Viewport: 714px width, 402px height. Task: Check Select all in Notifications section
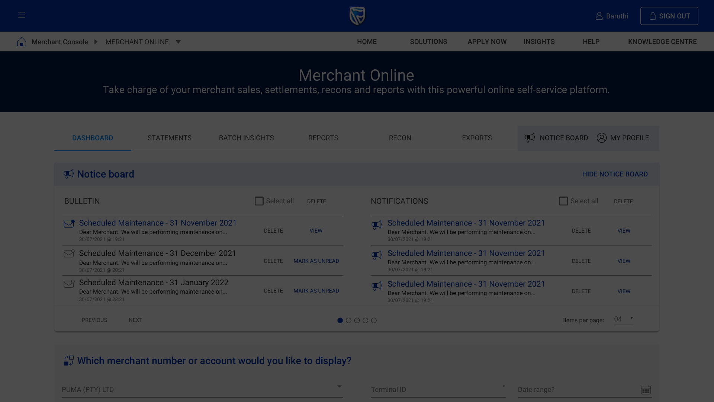[563, 201]
